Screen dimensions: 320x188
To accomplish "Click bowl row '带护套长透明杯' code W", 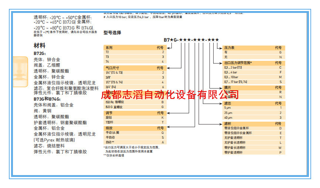I will [x=254, y=147].
